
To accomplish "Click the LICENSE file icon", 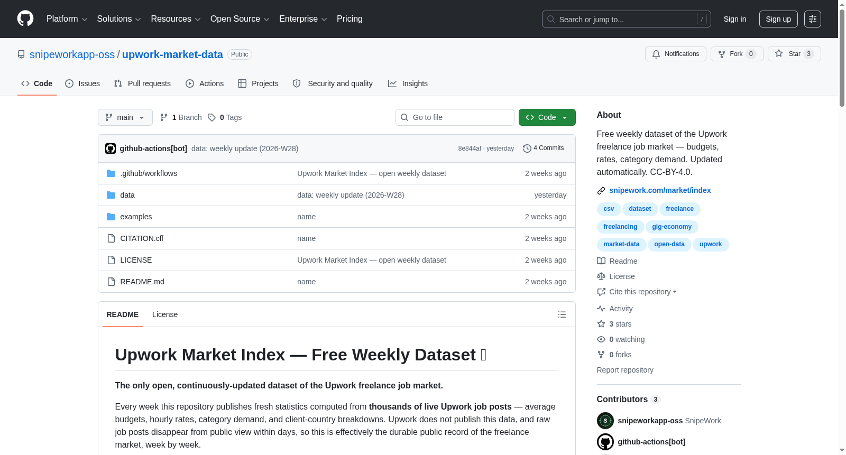I will (x=111, y=260).
